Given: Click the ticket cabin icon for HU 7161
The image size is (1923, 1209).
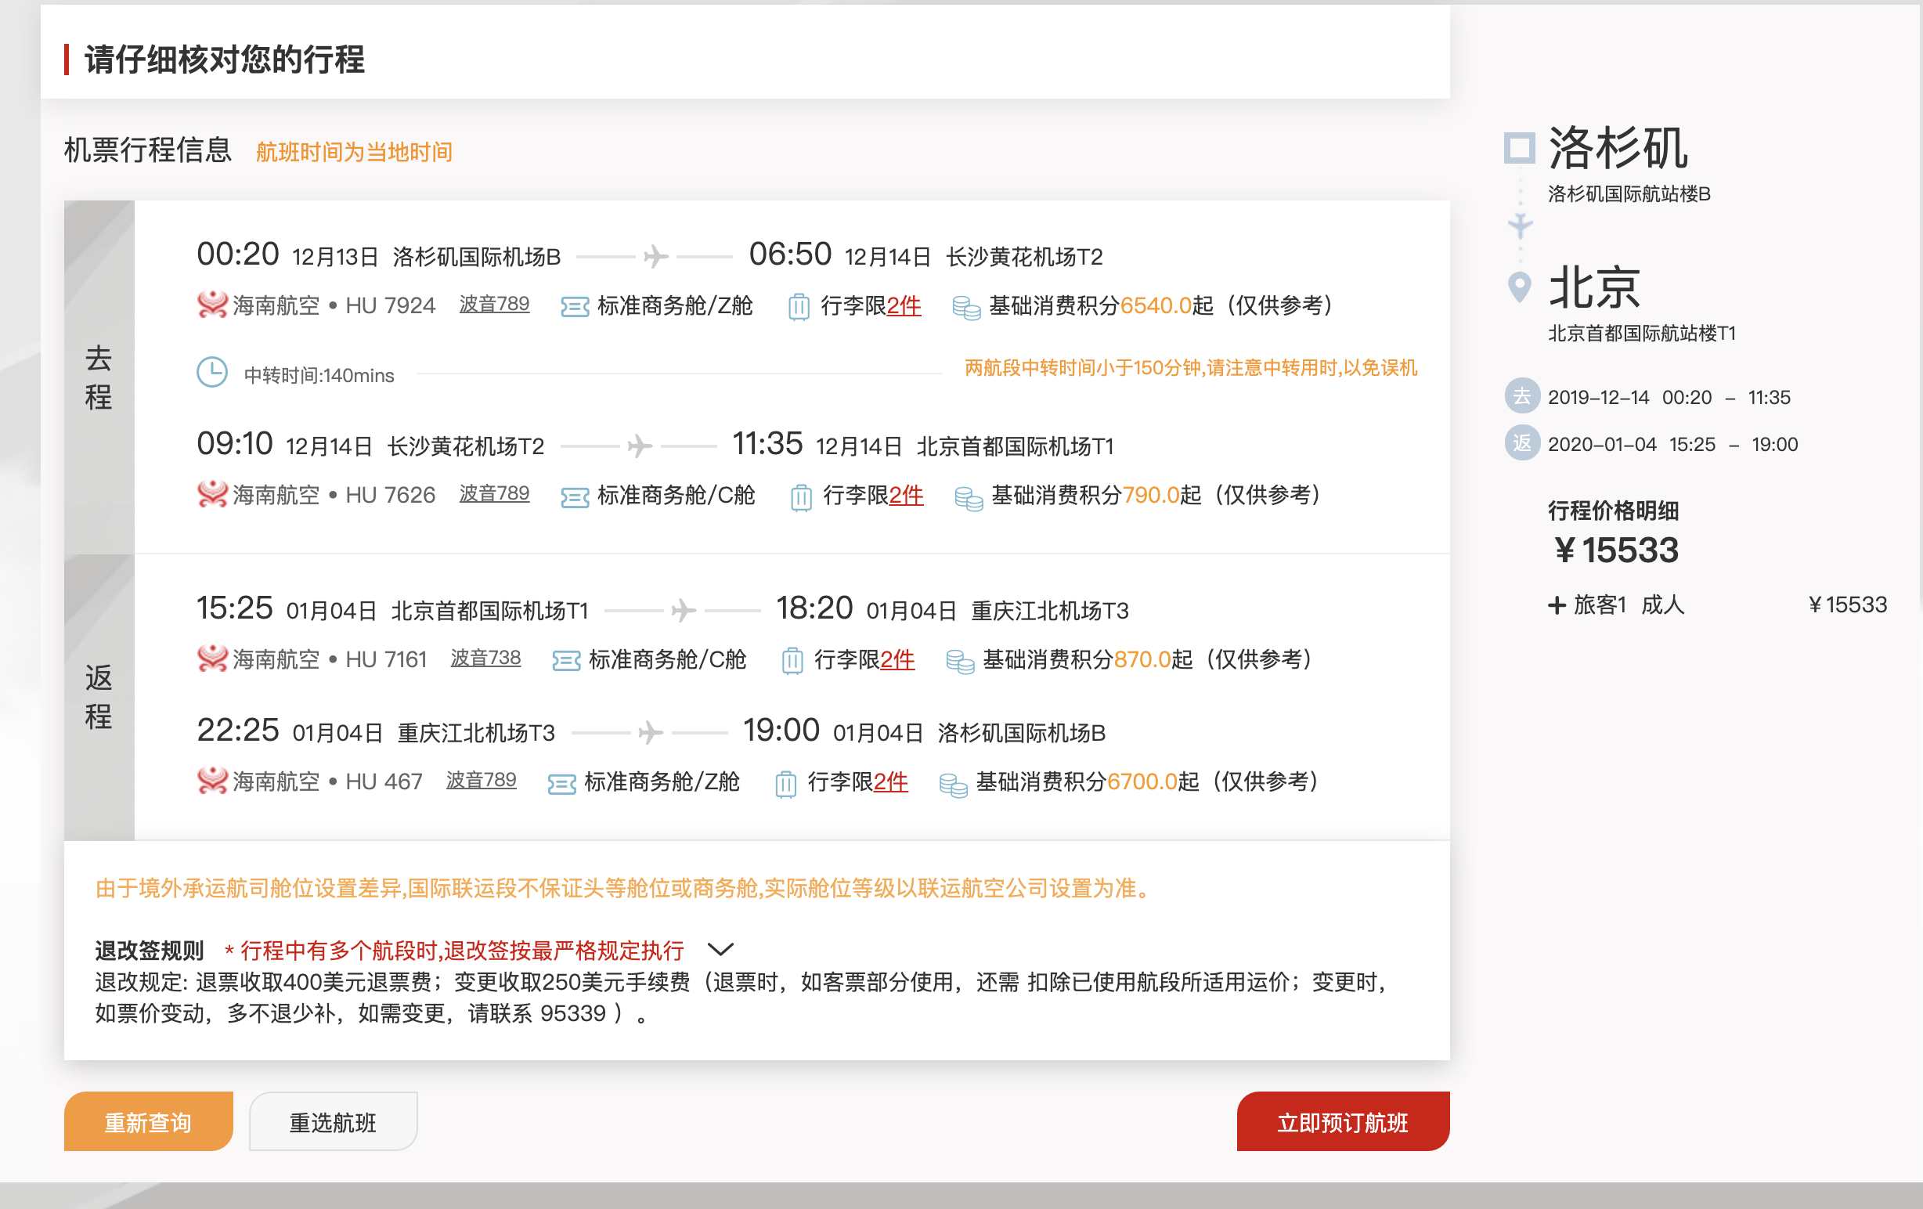Looking at the screenshot, I should [566, 661].
